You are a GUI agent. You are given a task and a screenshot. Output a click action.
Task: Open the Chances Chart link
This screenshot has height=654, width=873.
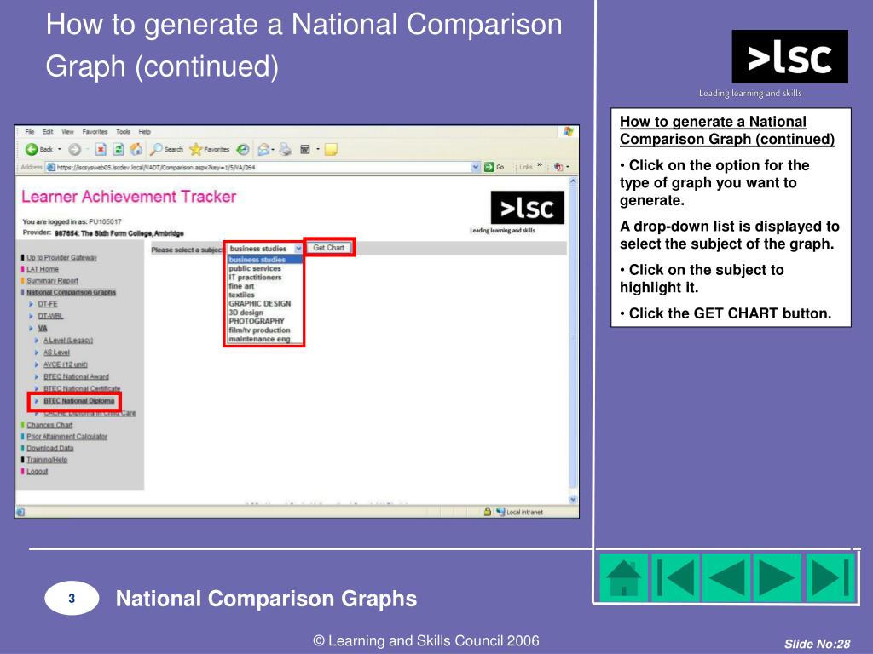(x=49, y=425)
